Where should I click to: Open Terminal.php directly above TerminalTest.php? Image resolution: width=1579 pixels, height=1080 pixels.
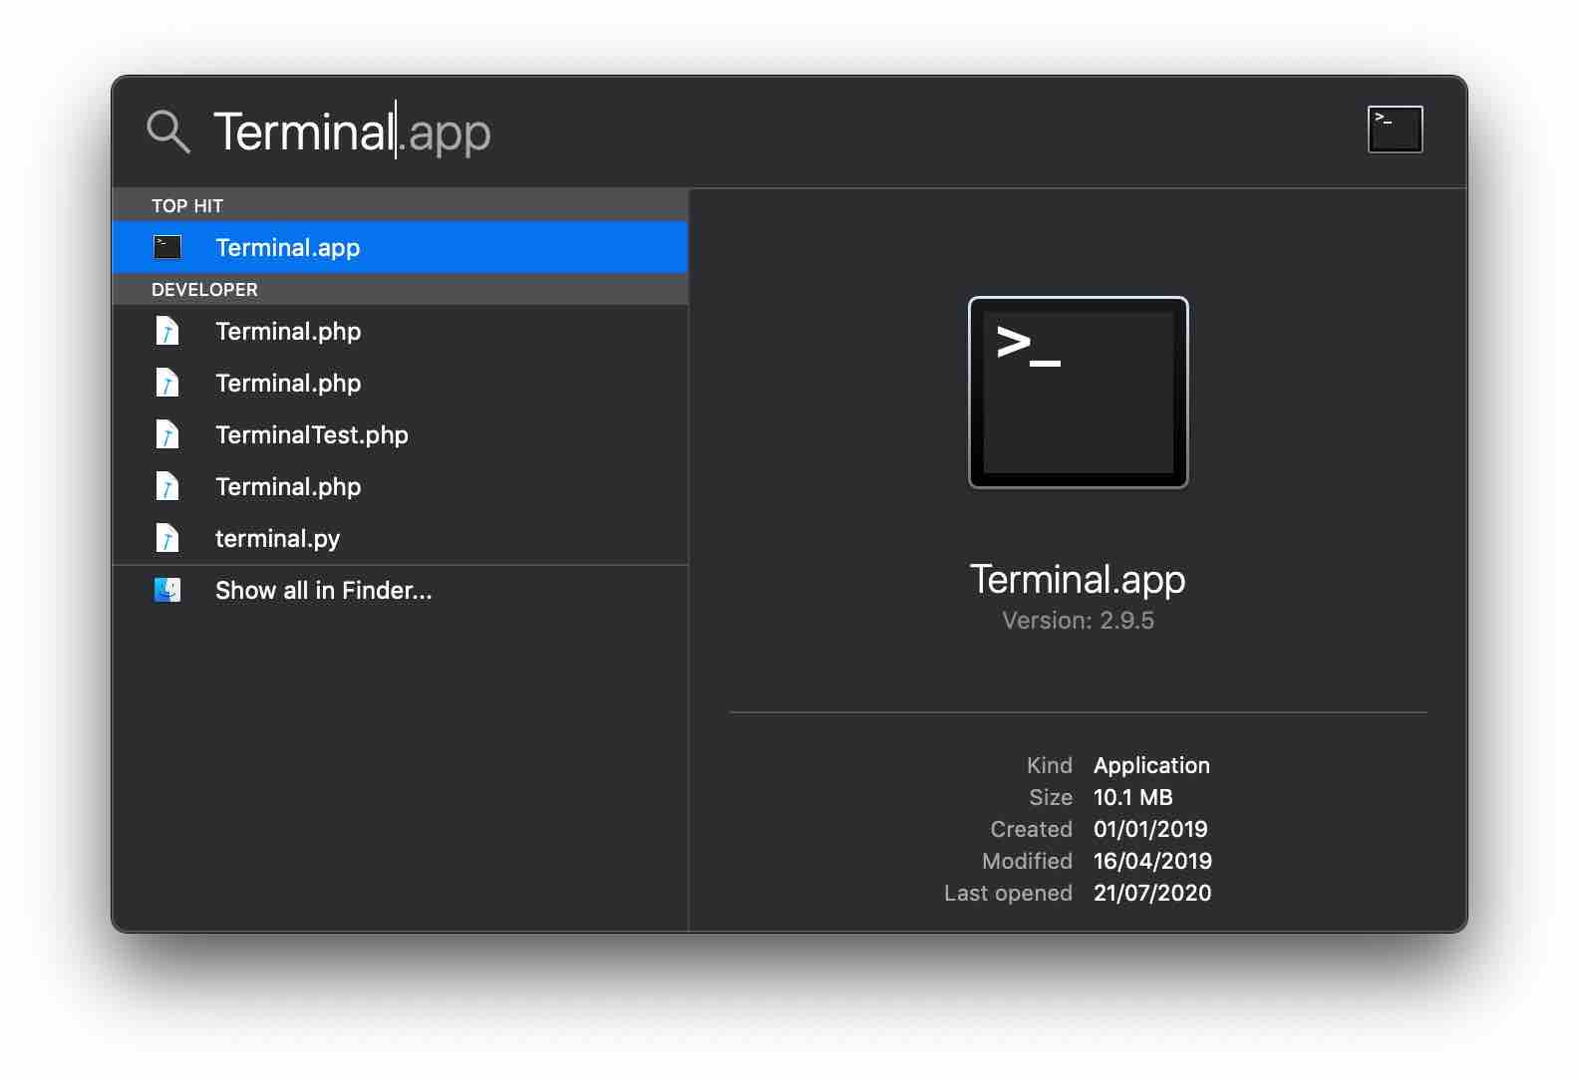(x=400, y=383)
